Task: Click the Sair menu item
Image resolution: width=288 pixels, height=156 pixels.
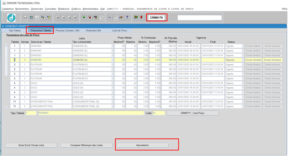Action: [x=103, y=9]
